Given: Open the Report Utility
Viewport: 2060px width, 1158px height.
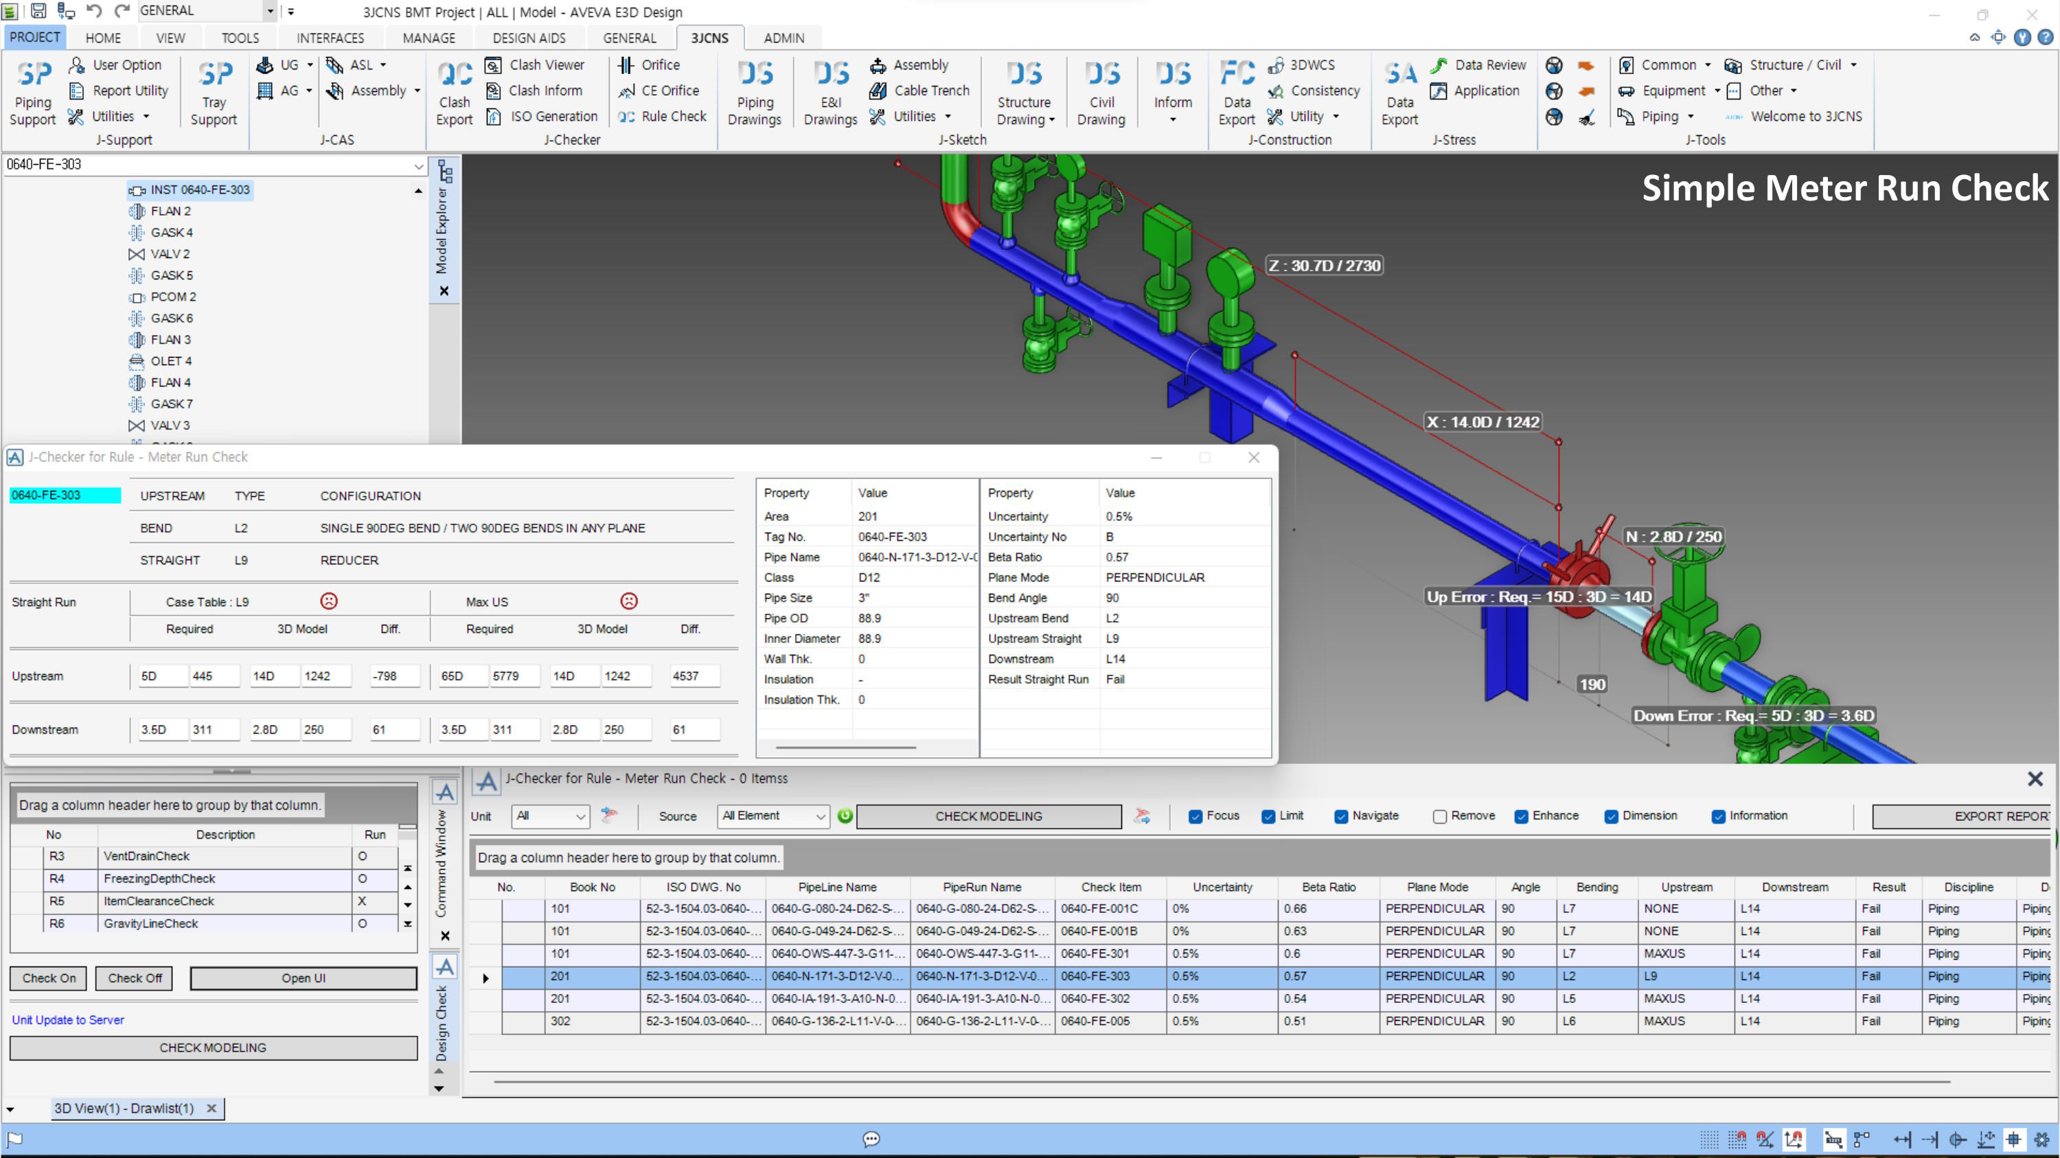Looking at the screenshot, I should point(118,91).
